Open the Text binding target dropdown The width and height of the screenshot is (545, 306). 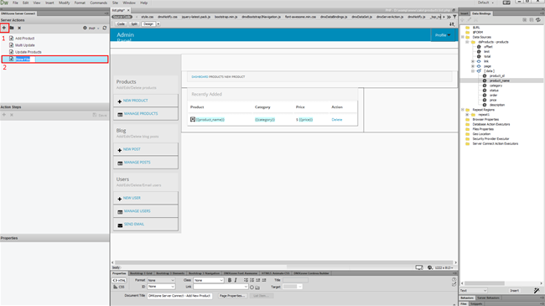click(474, 291)
